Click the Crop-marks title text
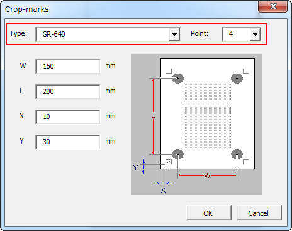The height and width of the screenshot is (231, 292). (27, 9)
